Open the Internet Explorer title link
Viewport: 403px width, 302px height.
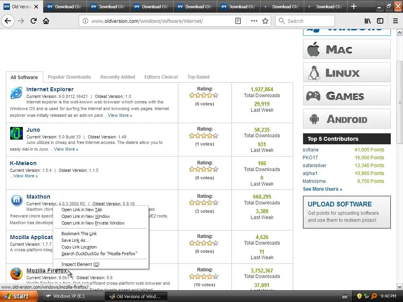pyautogui.click(x=50, y=89)
